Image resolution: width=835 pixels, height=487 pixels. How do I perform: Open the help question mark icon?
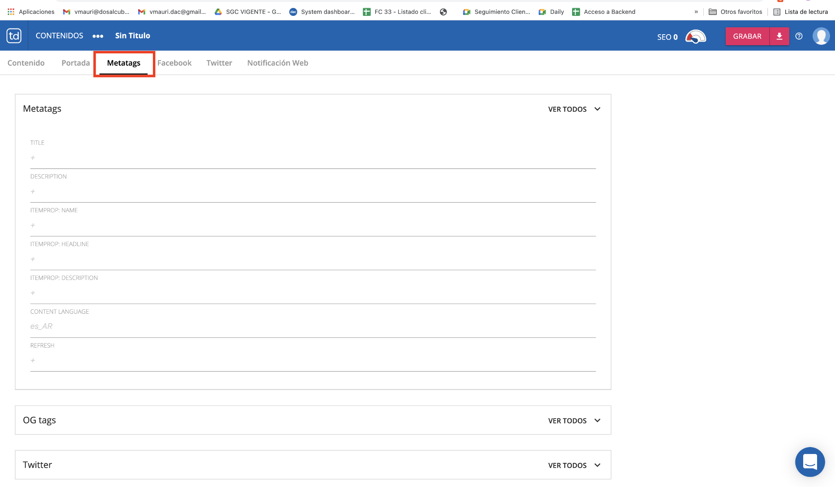[799, 36]
